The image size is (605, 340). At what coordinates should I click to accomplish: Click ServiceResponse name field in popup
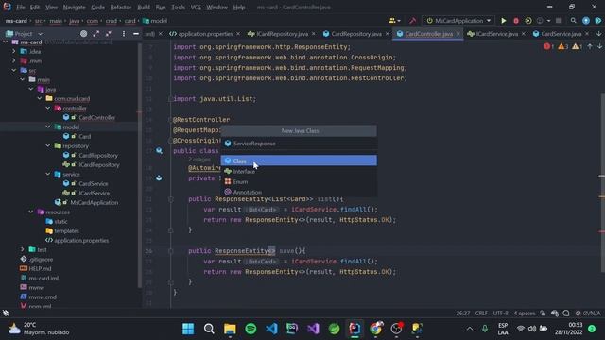click(299, 144)
